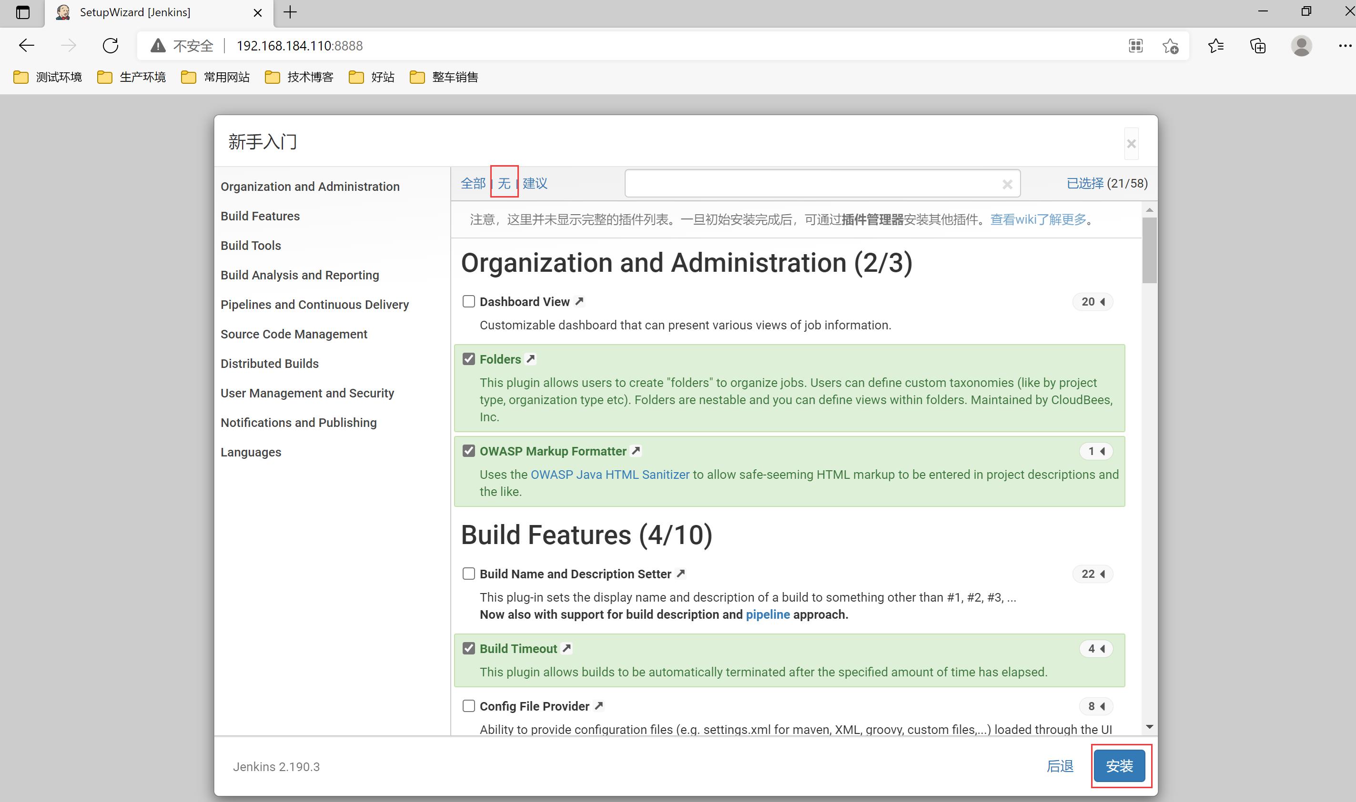This screenshot has width=1356, height=802.
Task: Jump to Build Features category
Action: tap(260, 216)
